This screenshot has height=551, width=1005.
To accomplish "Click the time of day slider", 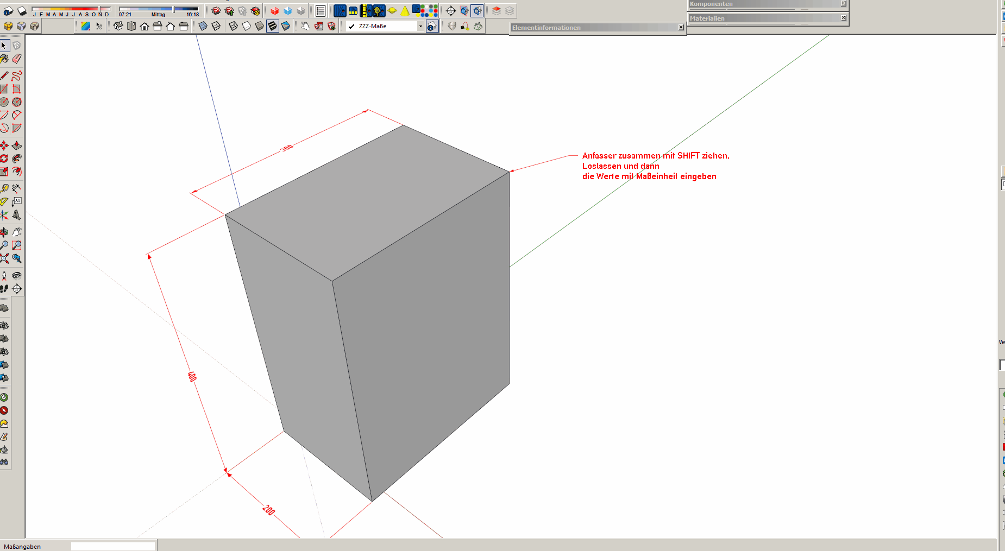I will coord(159,9).
